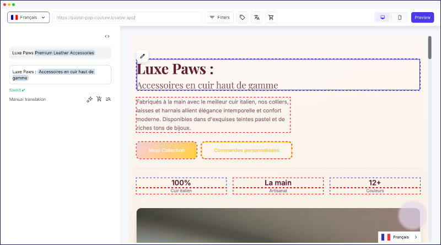Select the Couleurs label
This screenshot has height=245, width=441.
point(375,191)
